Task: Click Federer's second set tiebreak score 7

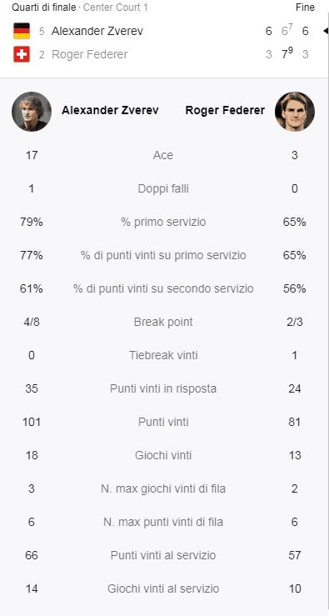Action: (285, 54)
